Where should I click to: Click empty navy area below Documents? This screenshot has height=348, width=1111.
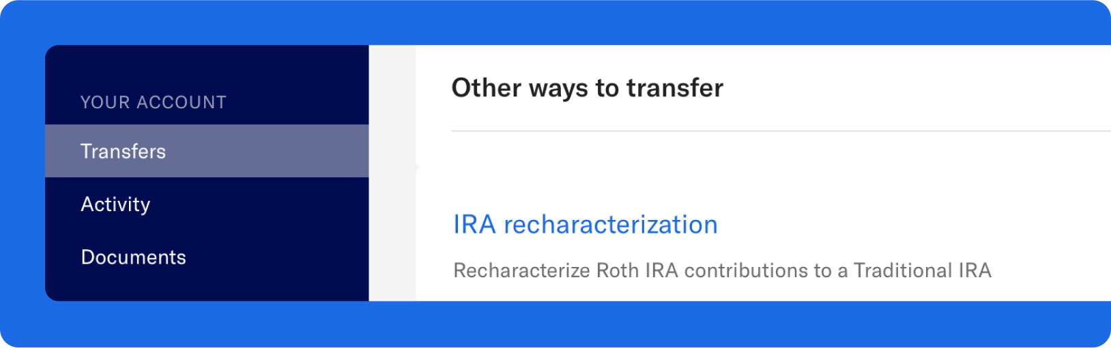207,292
